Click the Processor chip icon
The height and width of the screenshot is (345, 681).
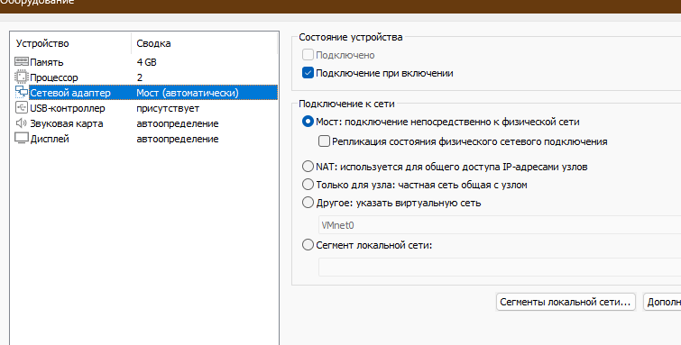[x=22, y=77]
